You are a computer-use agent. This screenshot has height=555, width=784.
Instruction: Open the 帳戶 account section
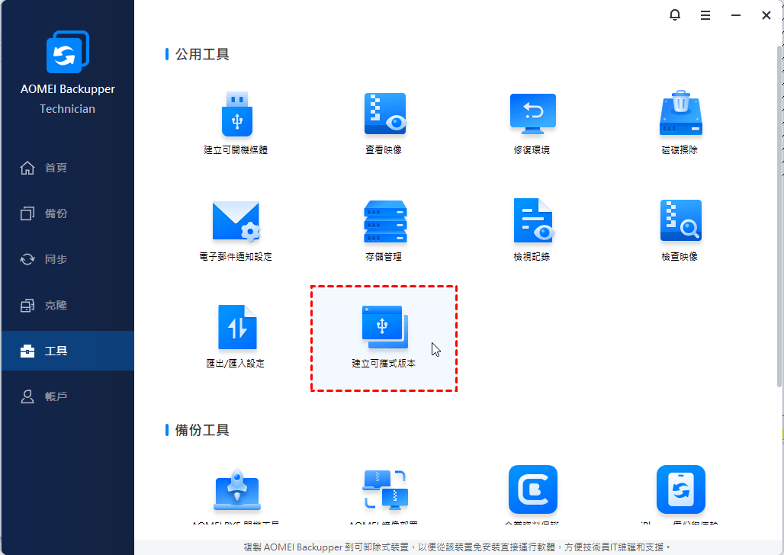click(68, 396)
